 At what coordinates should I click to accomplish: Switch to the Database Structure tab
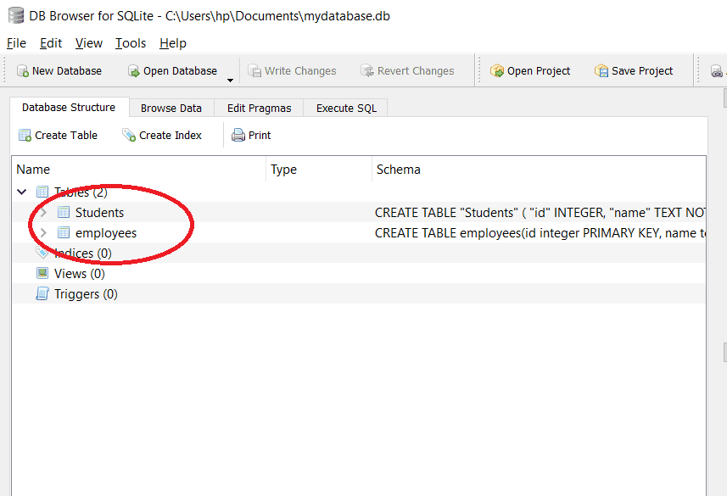tap(69, 108)
